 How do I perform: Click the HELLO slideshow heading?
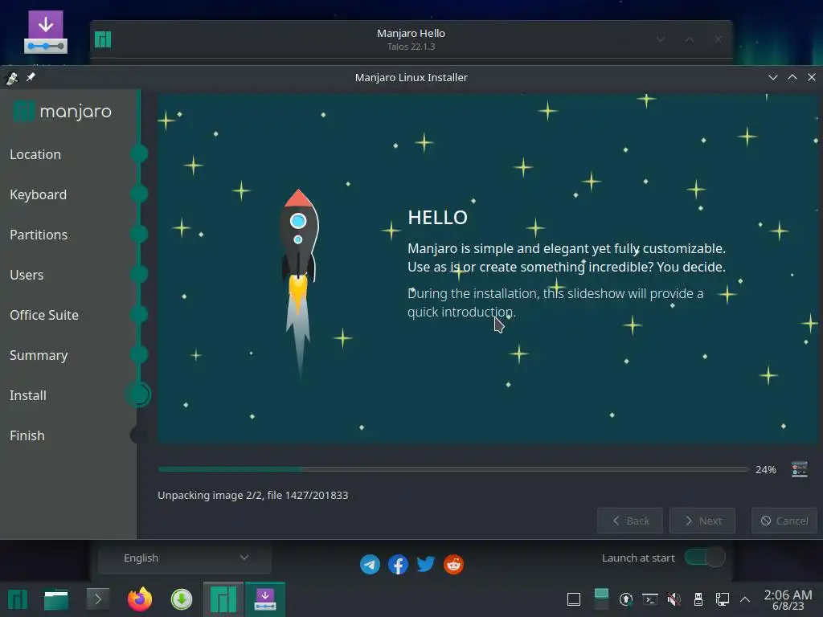[437, 217]
